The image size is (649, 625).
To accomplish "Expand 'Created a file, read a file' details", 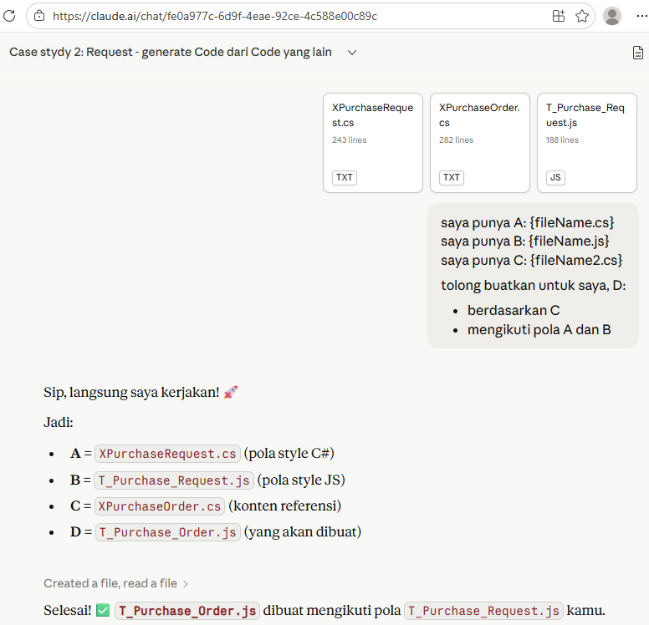I will tap(115, 583).
